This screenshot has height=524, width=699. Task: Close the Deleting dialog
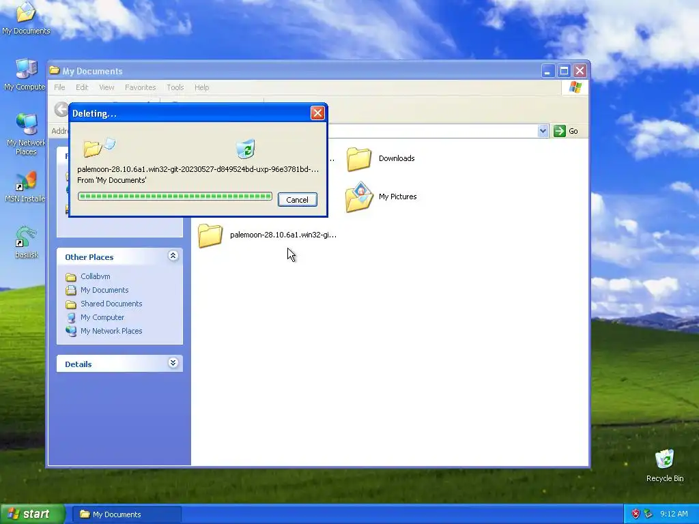tap(317, 113)
